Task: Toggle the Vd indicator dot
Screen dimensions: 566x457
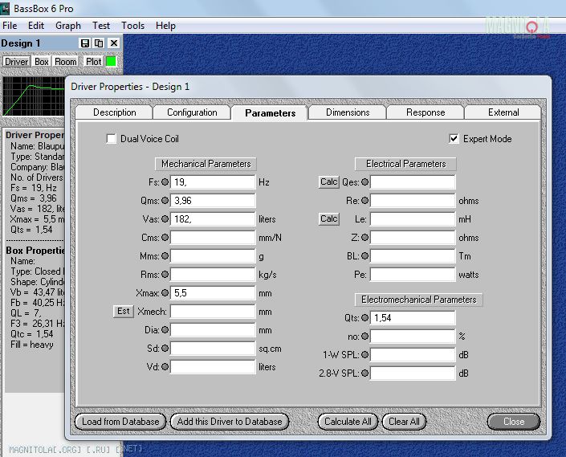Action: 165,367
